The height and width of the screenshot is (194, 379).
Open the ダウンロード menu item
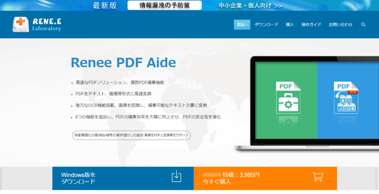coord(267,25)
